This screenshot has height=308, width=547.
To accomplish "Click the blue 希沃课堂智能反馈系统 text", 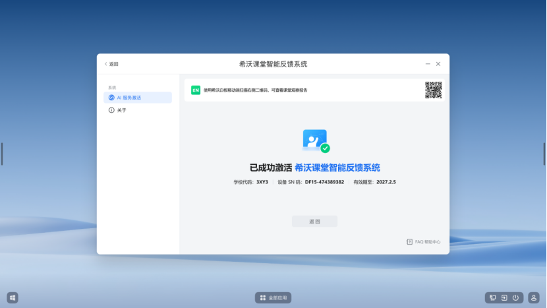I will click(x=337, y=168).
